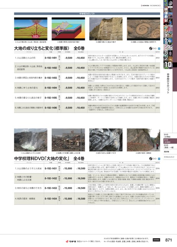The image size is (177, 247).
Task: Open the volcano cross-section diagram thumbnail
Action: click(31, 29)
